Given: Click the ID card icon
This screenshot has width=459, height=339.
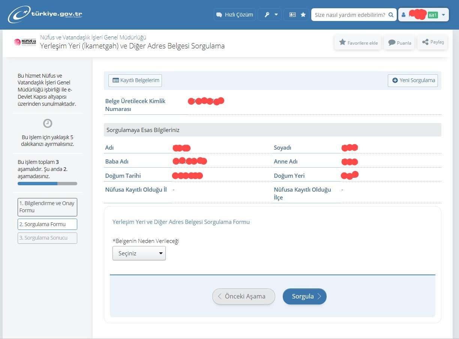Looking at the screenshot, I should point(292,15).
